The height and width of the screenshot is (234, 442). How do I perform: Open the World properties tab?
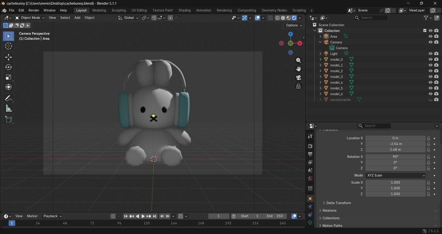coord(310,179)
